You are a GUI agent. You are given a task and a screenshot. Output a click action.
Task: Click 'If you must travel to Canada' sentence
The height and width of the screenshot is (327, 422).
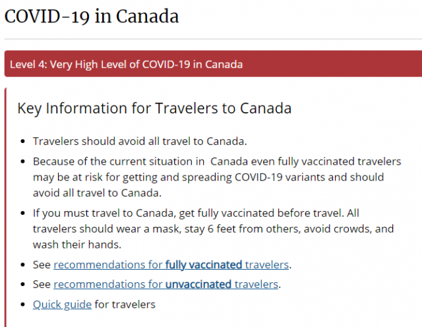pyautogui.click(x=189, y=213)
